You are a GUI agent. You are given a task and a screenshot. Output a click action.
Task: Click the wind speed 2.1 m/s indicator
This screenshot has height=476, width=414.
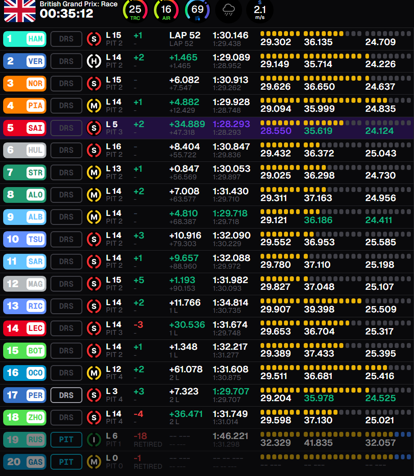coord(260,11)
